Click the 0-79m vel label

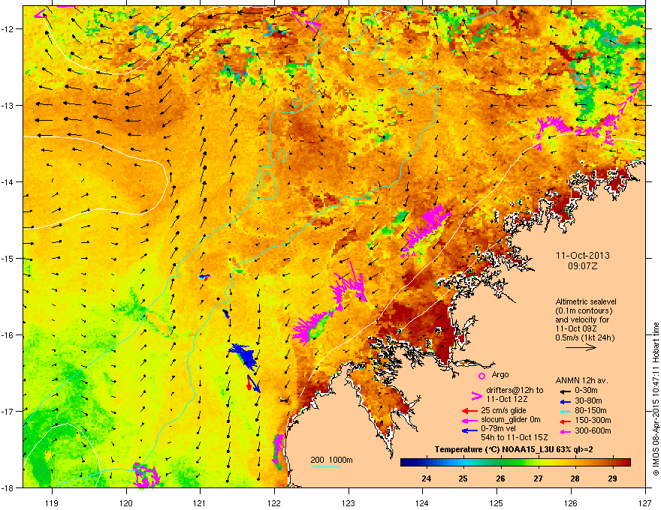[500, 428]
